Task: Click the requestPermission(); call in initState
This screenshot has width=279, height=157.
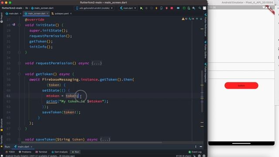Action: 51,36
